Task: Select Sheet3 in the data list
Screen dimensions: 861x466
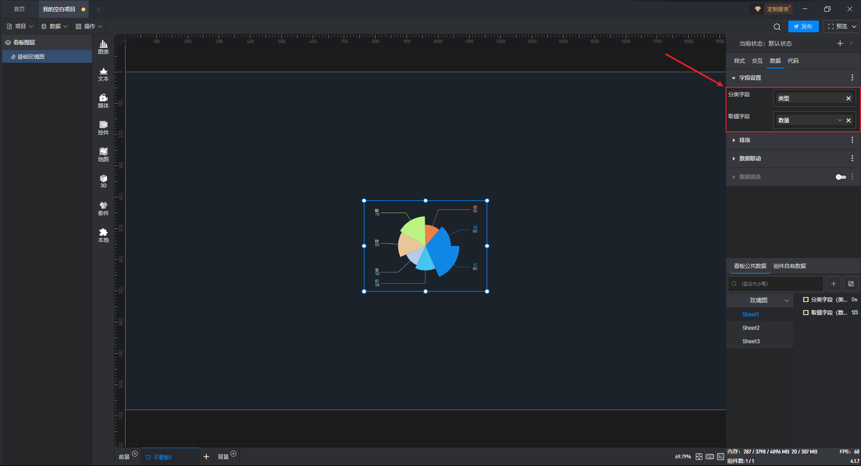Action: click(751, 341)
